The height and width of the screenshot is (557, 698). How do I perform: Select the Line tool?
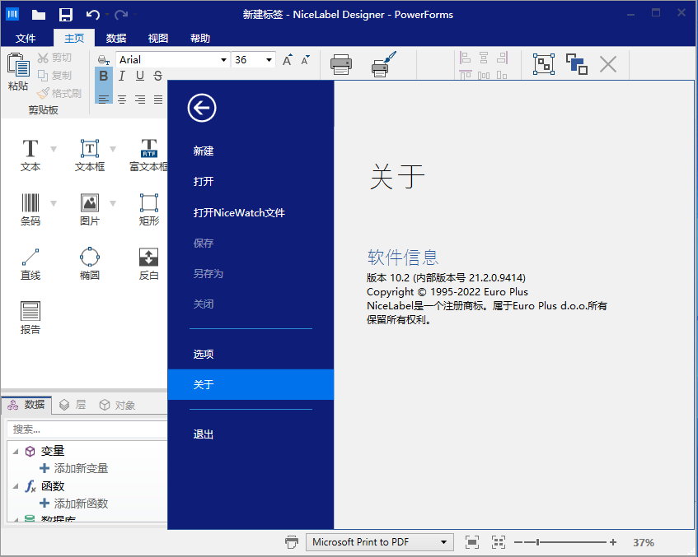pos(30,264)
